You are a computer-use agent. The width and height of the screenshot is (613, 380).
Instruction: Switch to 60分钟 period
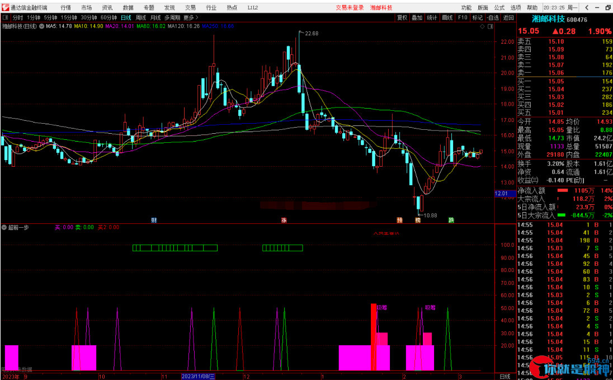[109, 17]
